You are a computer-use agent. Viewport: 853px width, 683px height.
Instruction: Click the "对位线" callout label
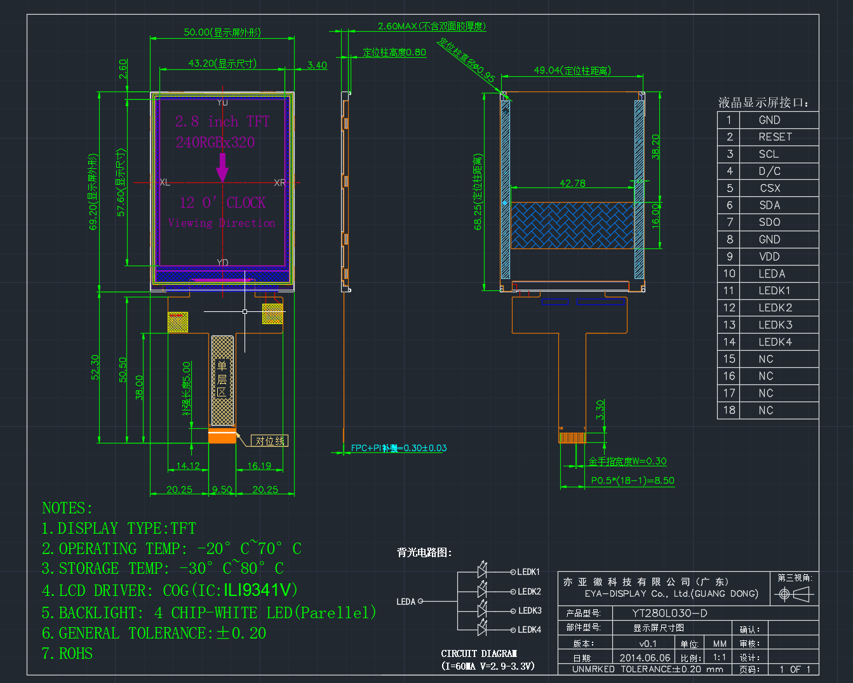click(270, 441)
